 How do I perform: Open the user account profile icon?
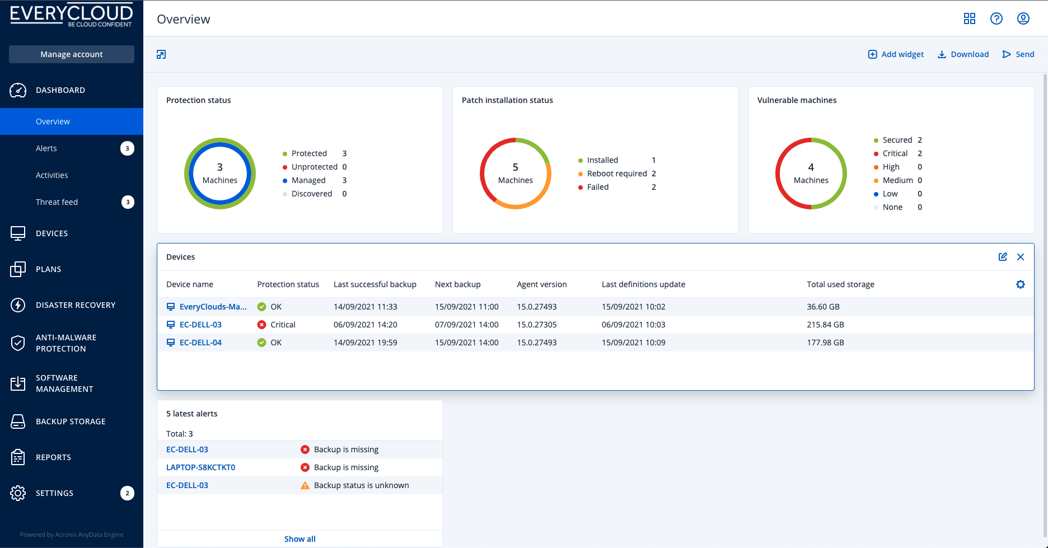[x=1023, y=18]
